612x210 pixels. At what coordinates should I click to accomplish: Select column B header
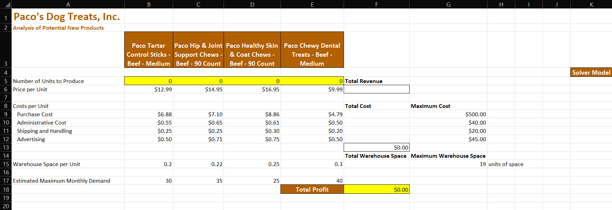pyautogui.click(x=149, y=4)
